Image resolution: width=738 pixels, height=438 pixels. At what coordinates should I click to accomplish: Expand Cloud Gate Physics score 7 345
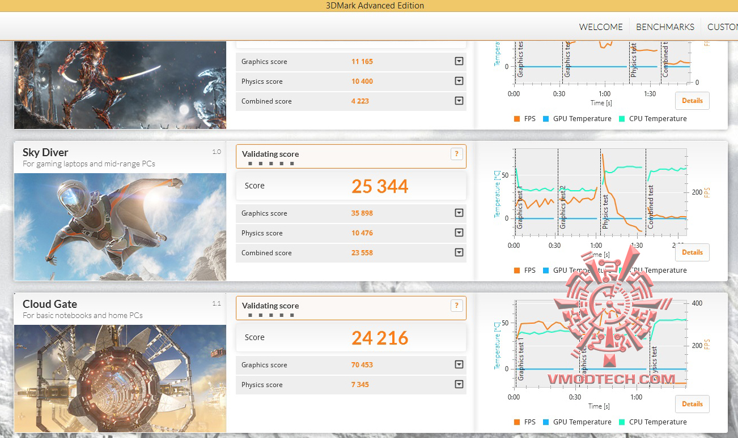(459, 385)
